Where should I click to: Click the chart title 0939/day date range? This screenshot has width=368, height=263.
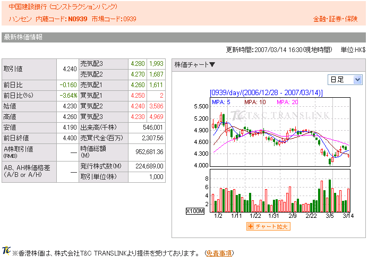pos(266,93)
